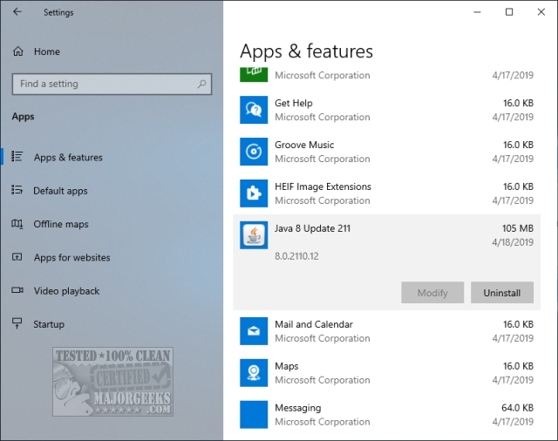Click the Get Help app icon

pyautogui.click(x=254, y=110)
